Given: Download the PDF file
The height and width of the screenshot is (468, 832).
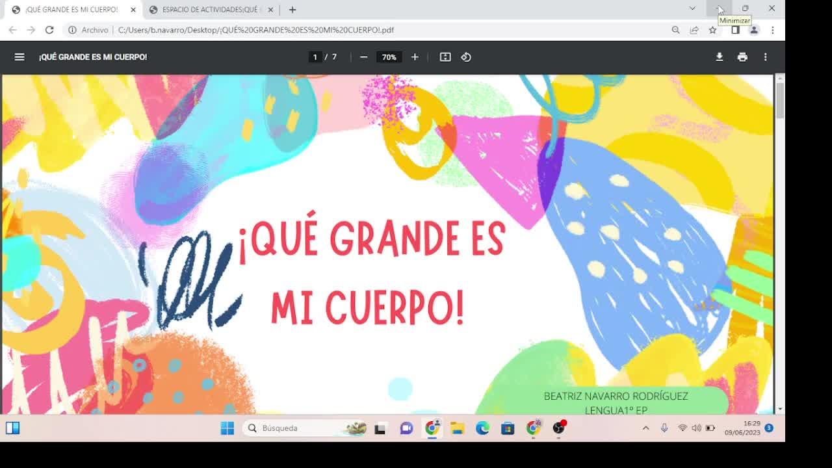Looking at the screenshot, I should pyautogui.click(x=720, y=57).
